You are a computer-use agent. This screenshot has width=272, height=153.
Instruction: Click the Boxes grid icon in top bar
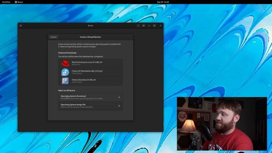(x=16, y=2)
